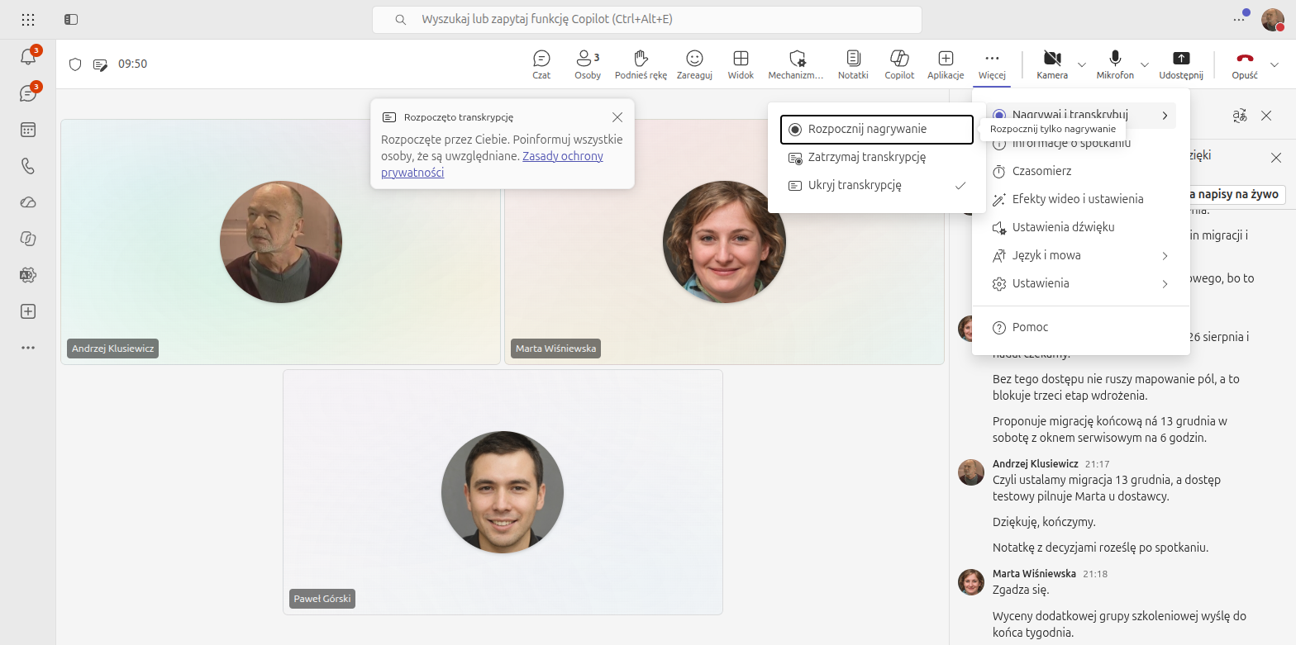Expand the Ustawienia submenu
The height and width of the screenshot is (645, 1296).
(x=1081, y=283)
